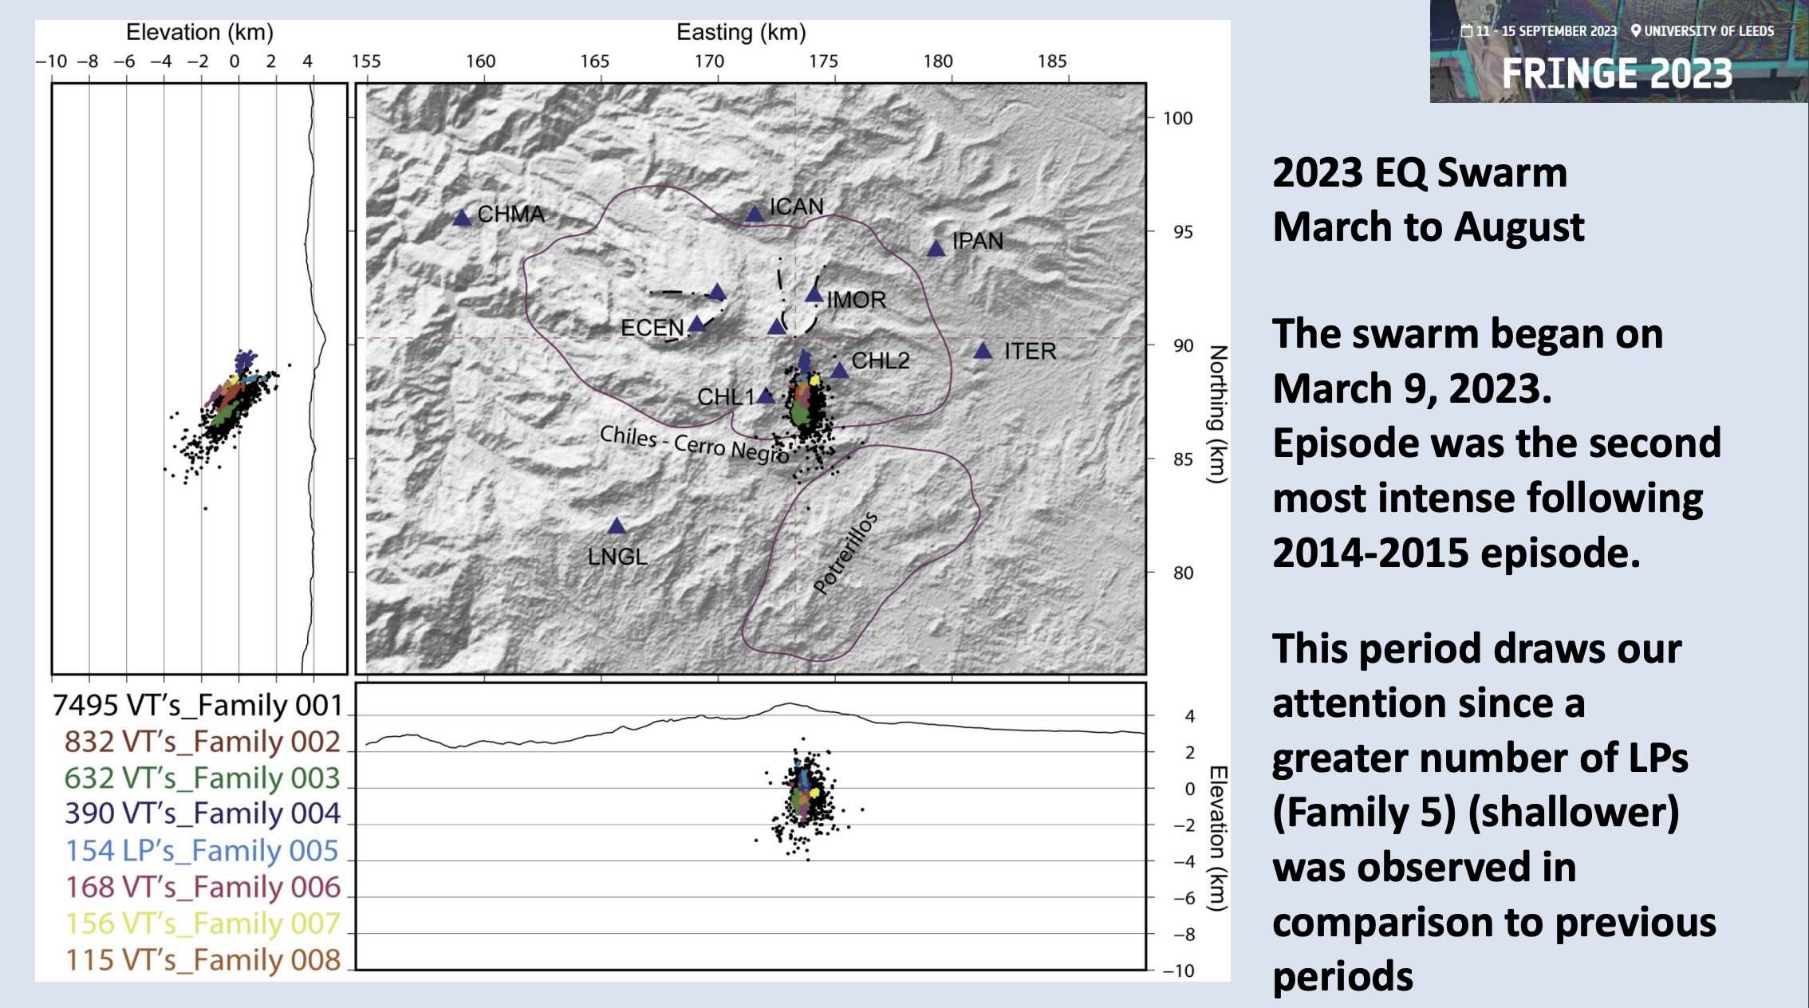Click the ECEN station triangle marker
Viewport: 1809px width, 1008px height.
[x=696, y=324]
